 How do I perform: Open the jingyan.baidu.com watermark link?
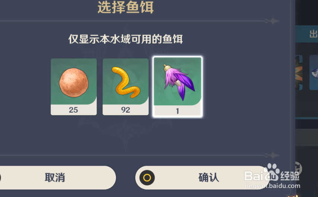[x=272, y=186]
